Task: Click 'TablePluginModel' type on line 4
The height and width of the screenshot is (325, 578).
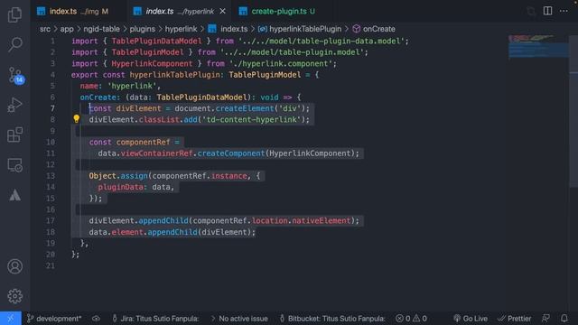Action: tap(265, 75)
